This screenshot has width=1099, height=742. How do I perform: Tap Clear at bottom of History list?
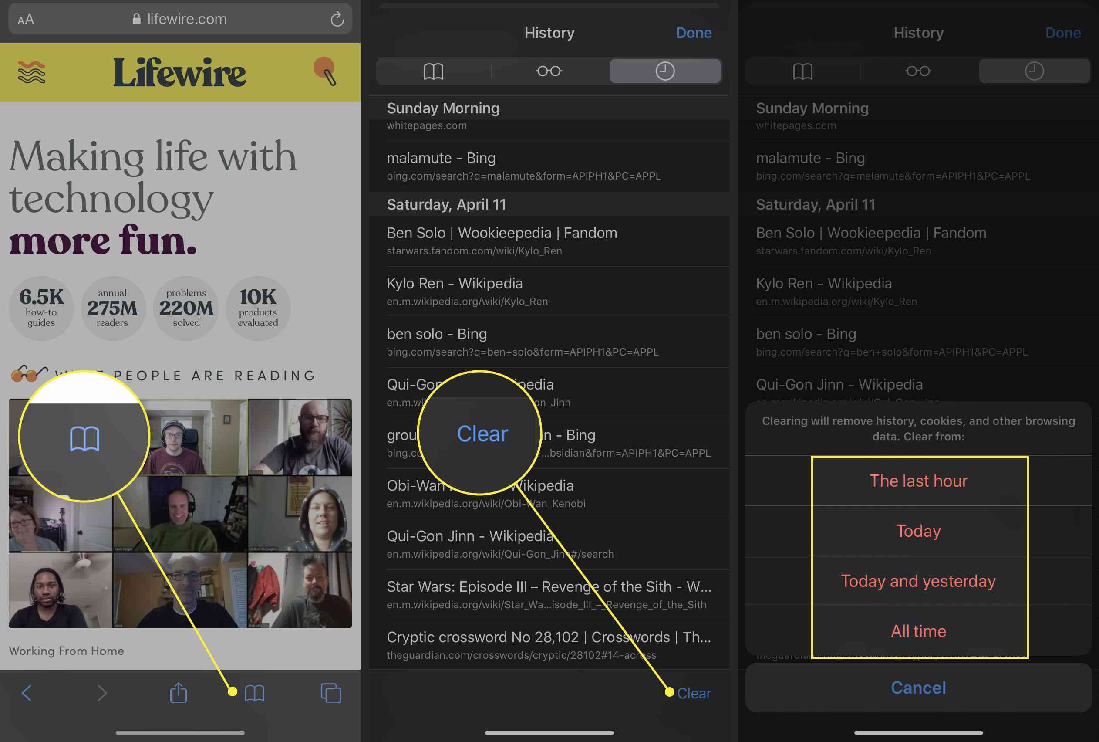tap(694, 693)
